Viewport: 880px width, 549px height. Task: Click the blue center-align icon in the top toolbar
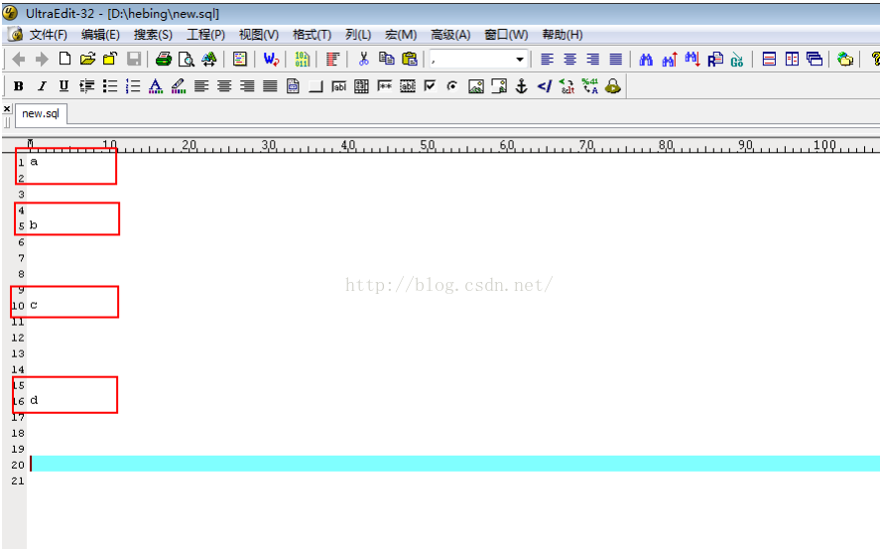coord(570,59)
